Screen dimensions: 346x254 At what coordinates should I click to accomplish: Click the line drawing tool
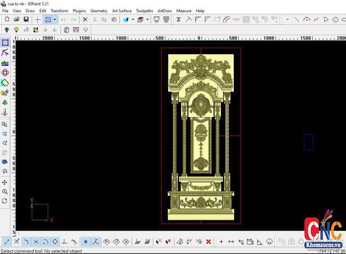pos(297,19)
